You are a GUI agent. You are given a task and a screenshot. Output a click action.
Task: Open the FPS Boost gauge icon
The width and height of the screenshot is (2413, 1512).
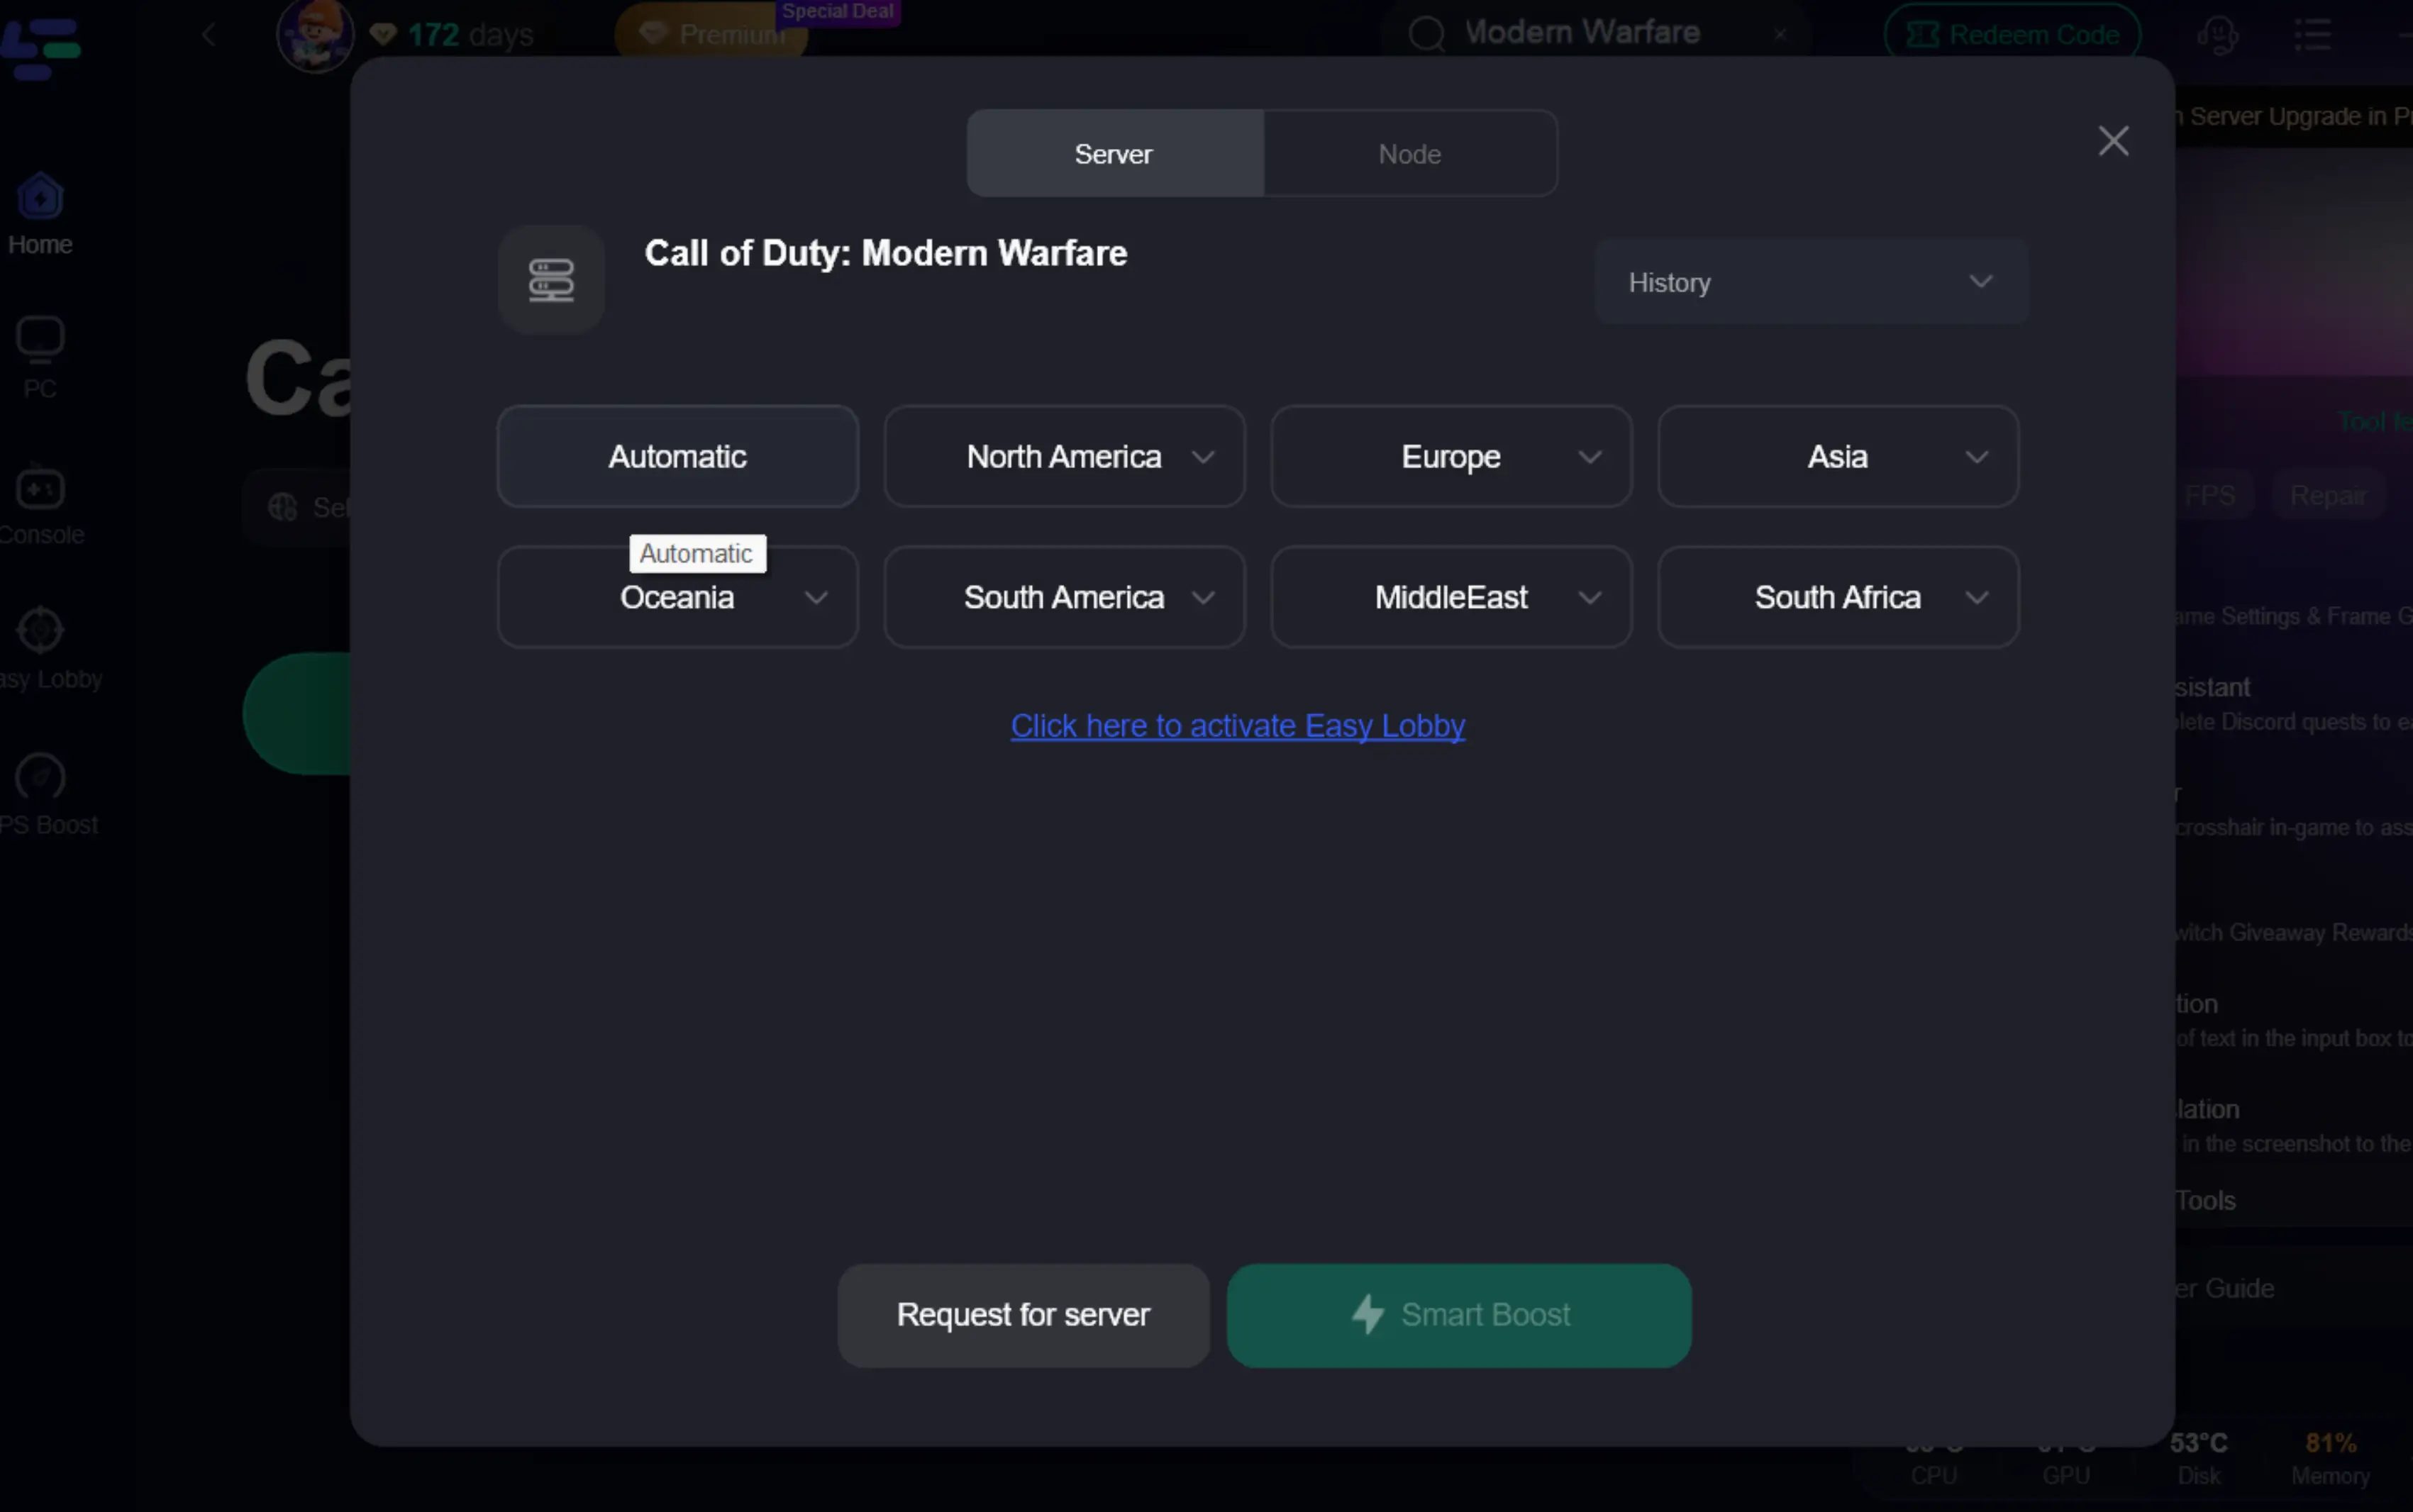pos(40,777)
